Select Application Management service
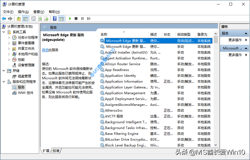 point(156,93)
